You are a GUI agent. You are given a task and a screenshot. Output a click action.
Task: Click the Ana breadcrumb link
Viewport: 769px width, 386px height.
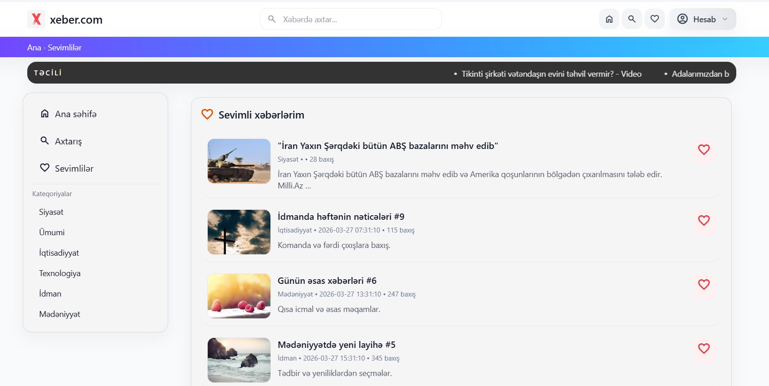(x=34, y=48)
